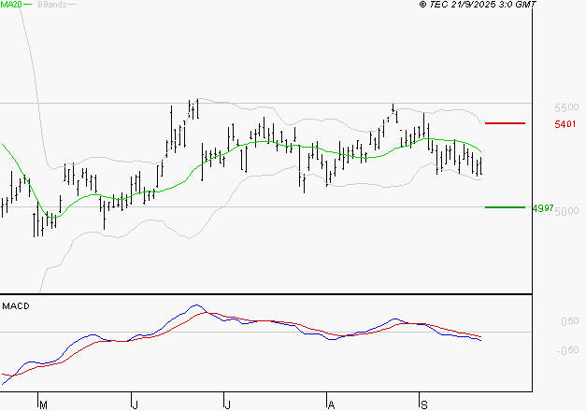
Task: Select the A month marker on time axis
Action: (x=330, y=404)
